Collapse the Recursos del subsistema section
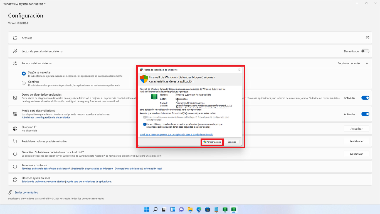This screenshot has height=214, width=380. click(367, 63)
